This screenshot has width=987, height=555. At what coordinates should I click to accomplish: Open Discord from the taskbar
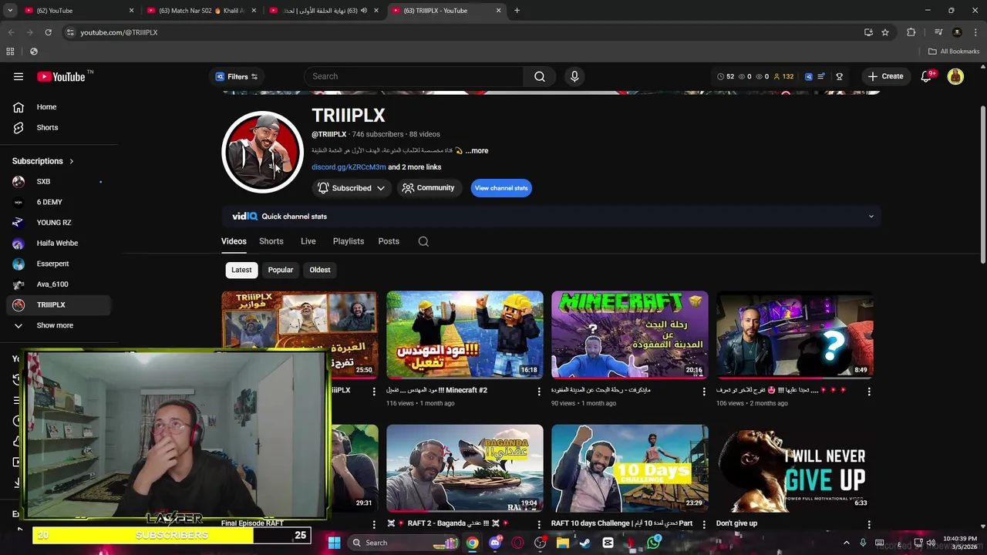point(495,543)
